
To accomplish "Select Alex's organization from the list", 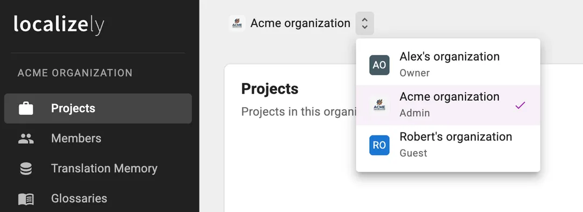I will coord(448,65).
